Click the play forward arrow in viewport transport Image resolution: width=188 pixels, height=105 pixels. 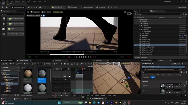click(84, 57)
